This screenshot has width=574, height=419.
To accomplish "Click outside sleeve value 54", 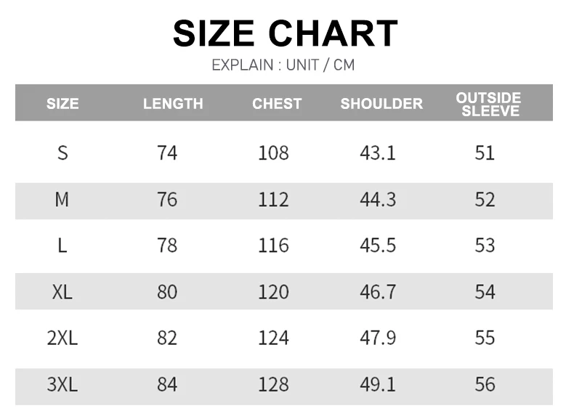I will coord(485,292).
